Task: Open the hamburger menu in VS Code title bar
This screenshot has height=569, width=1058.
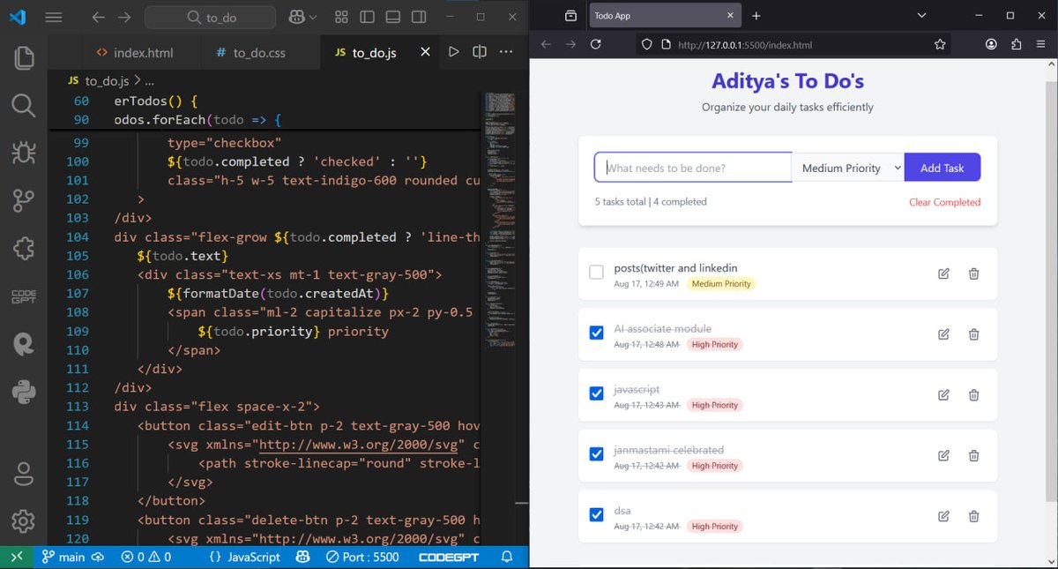Action: (53, 17)
